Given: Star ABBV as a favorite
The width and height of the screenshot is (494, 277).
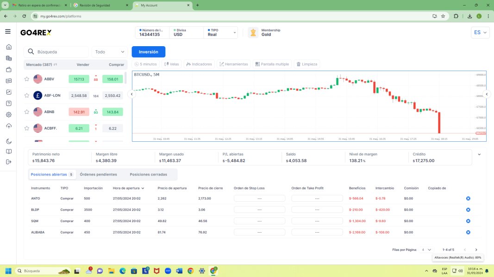Looking at the screenshot, I should click(x=27, y=79).
